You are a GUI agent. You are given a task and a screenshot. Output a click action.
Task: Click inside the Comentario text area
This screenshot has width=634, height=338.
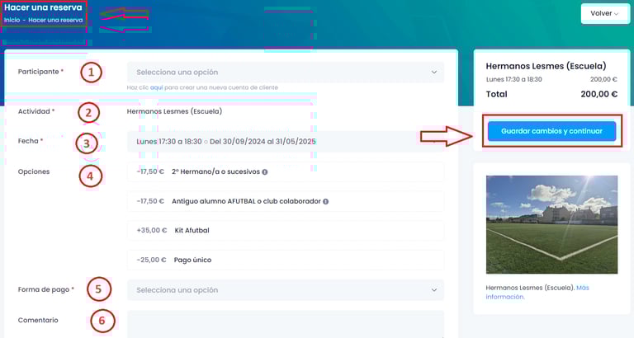pyautogui.click(x=286, y=324)
